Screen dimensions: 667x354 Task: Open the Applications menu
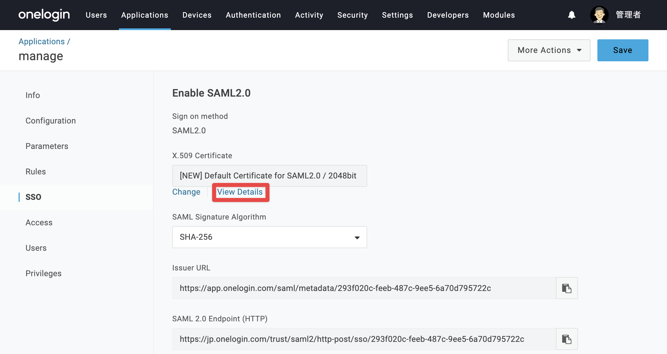coord(145,15)
